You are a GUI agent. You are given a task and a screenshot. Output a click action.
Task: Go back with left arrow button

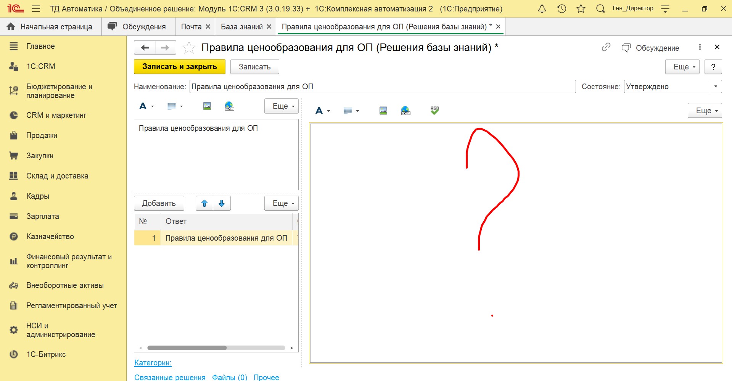pyautogui.click(x=145, y=48)
